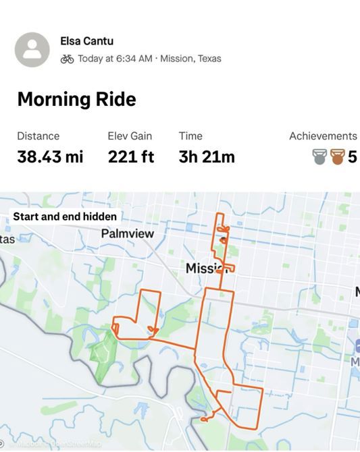
Task: Select the 38.43 mi distance stat
Action: pos(50,157)
